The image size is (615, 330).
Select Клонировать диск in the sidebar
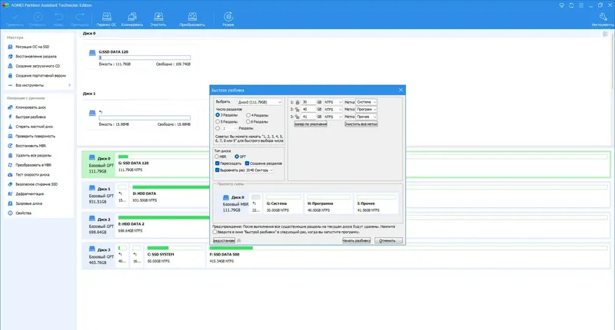pyautogui.click(x=31, y=107)
